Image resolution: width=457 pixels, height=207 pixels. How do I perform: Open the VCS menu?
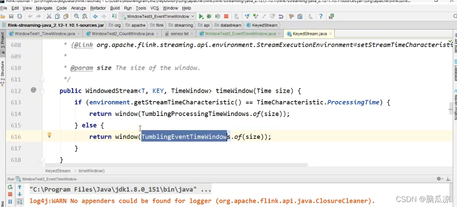[x=154, y=8]
